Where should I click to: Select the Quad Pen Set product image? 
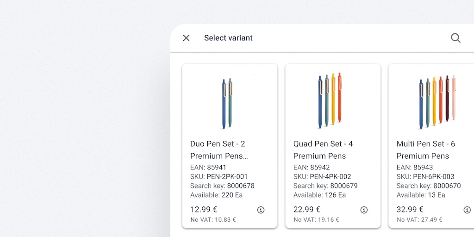330,100
